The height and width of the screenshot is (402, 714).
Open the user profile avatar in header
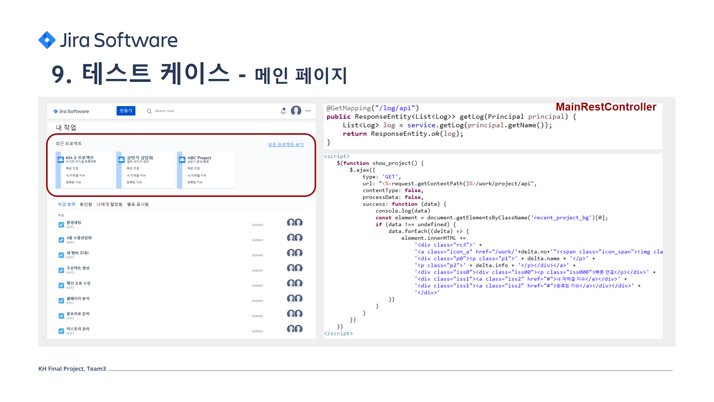(296, 111)
